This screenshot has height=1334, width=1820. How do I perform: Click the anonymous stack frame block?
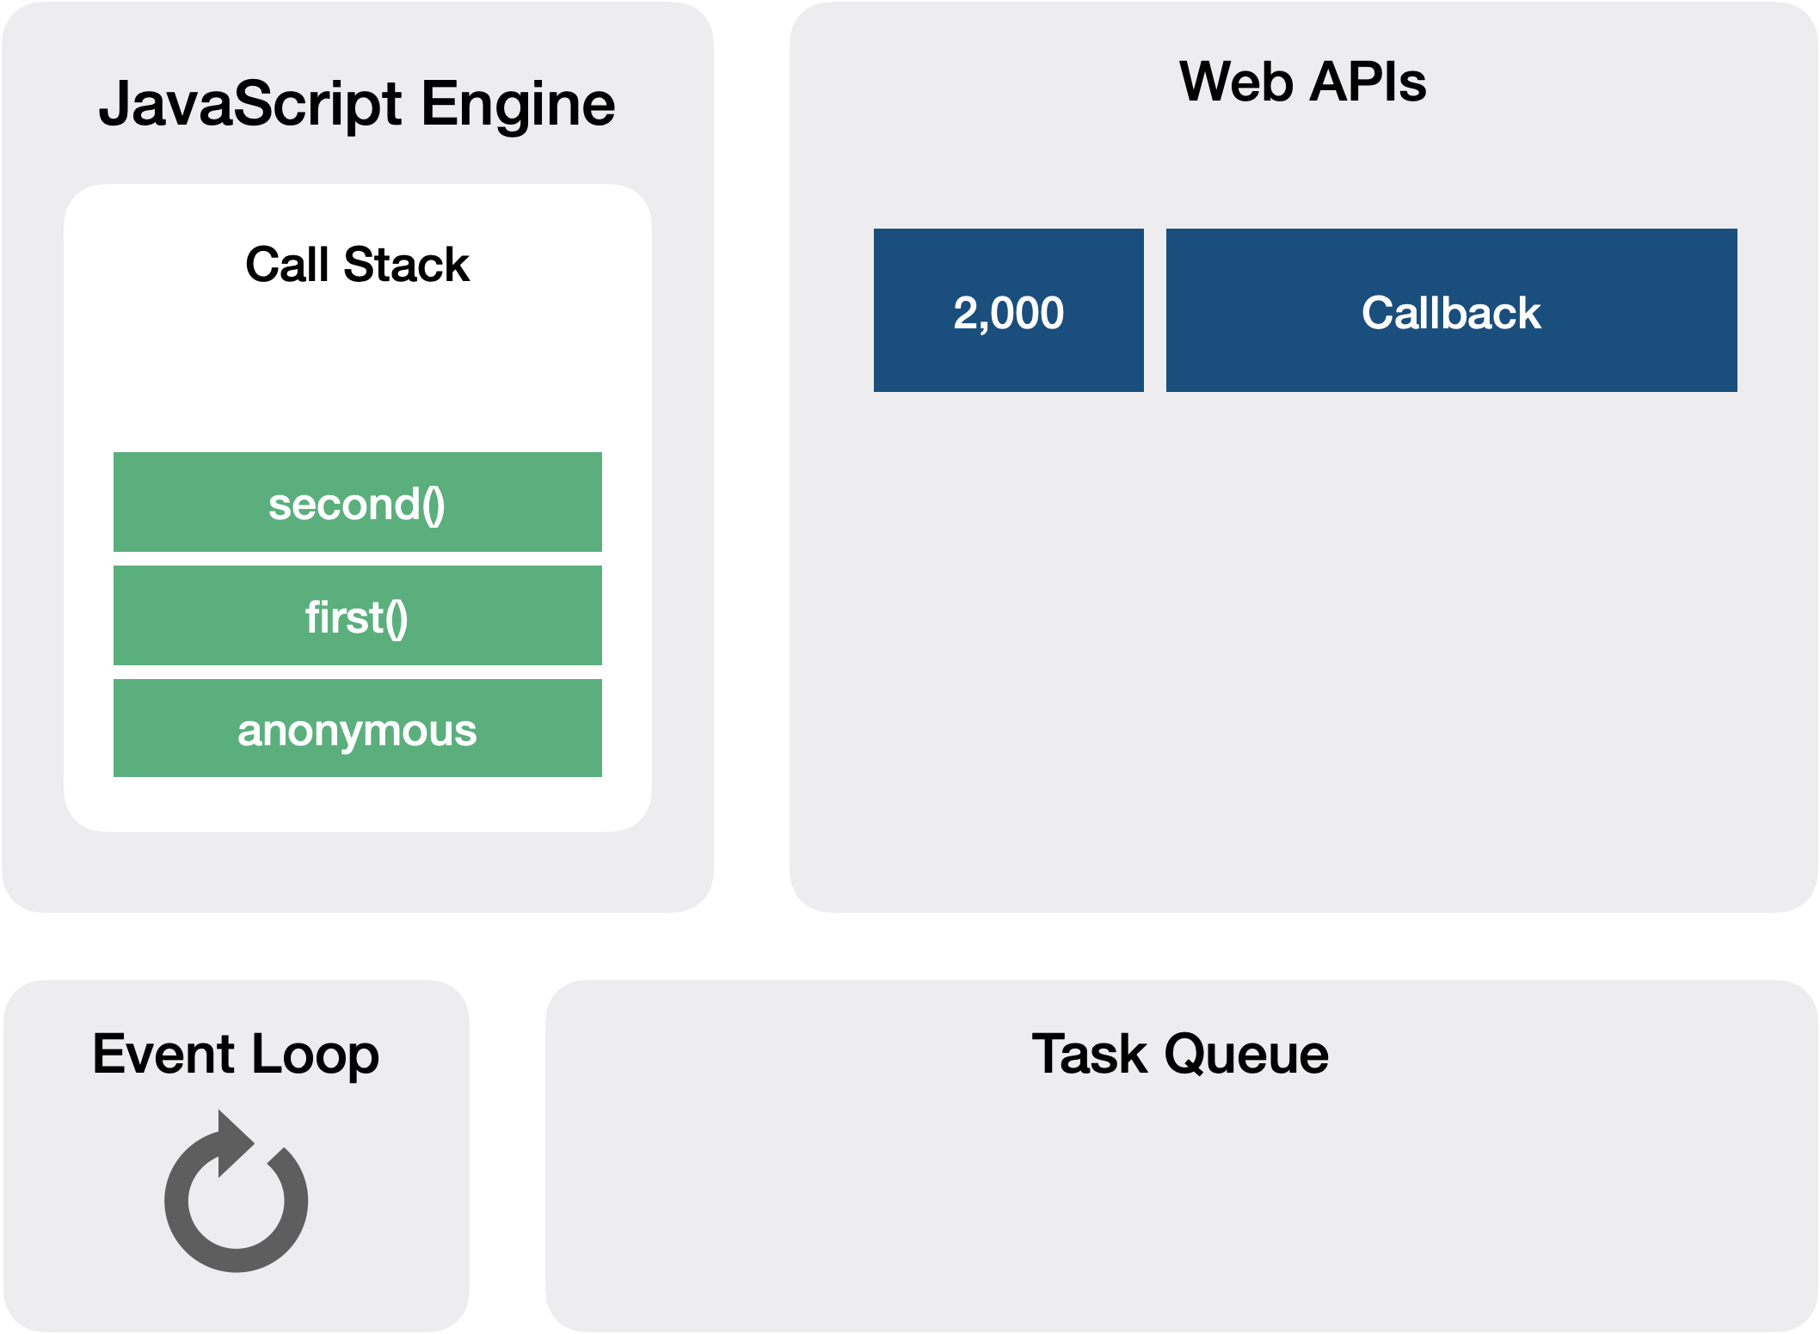(x=357, y=729)
